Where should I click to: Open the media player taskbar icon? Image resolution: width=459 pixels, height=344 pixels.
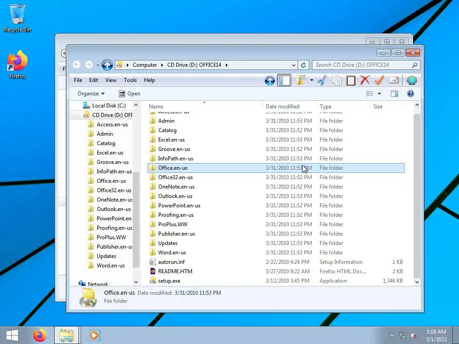coord(94,335)
